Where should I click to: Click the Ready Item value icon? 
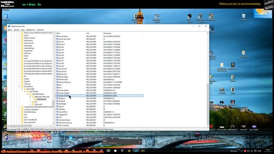[57, 74]
